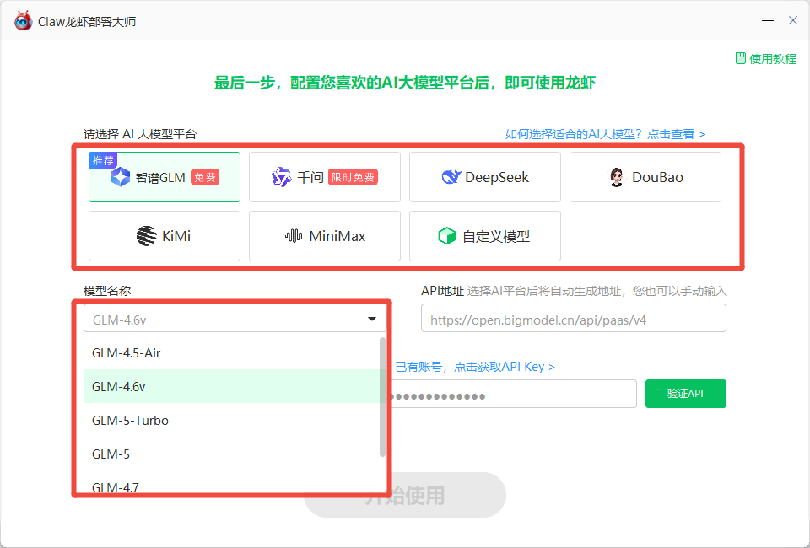Choose MiniMax as the model platform
810x548 pixels.
(324, 236)
